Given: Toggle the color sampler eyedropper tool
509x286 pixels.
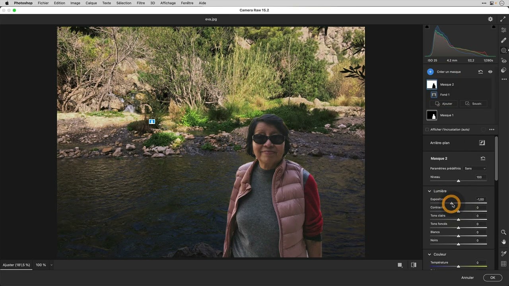Looking at the screenshot, I should pos(503,253).
